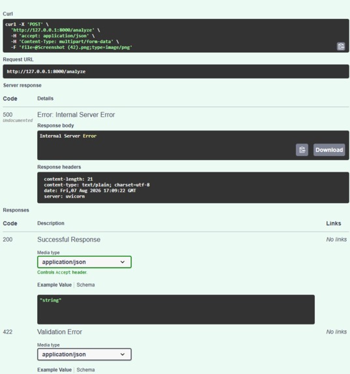Viewport: 350px width, 374px height.
Task: Click the 200 response code
Action: tap(8, 240)
